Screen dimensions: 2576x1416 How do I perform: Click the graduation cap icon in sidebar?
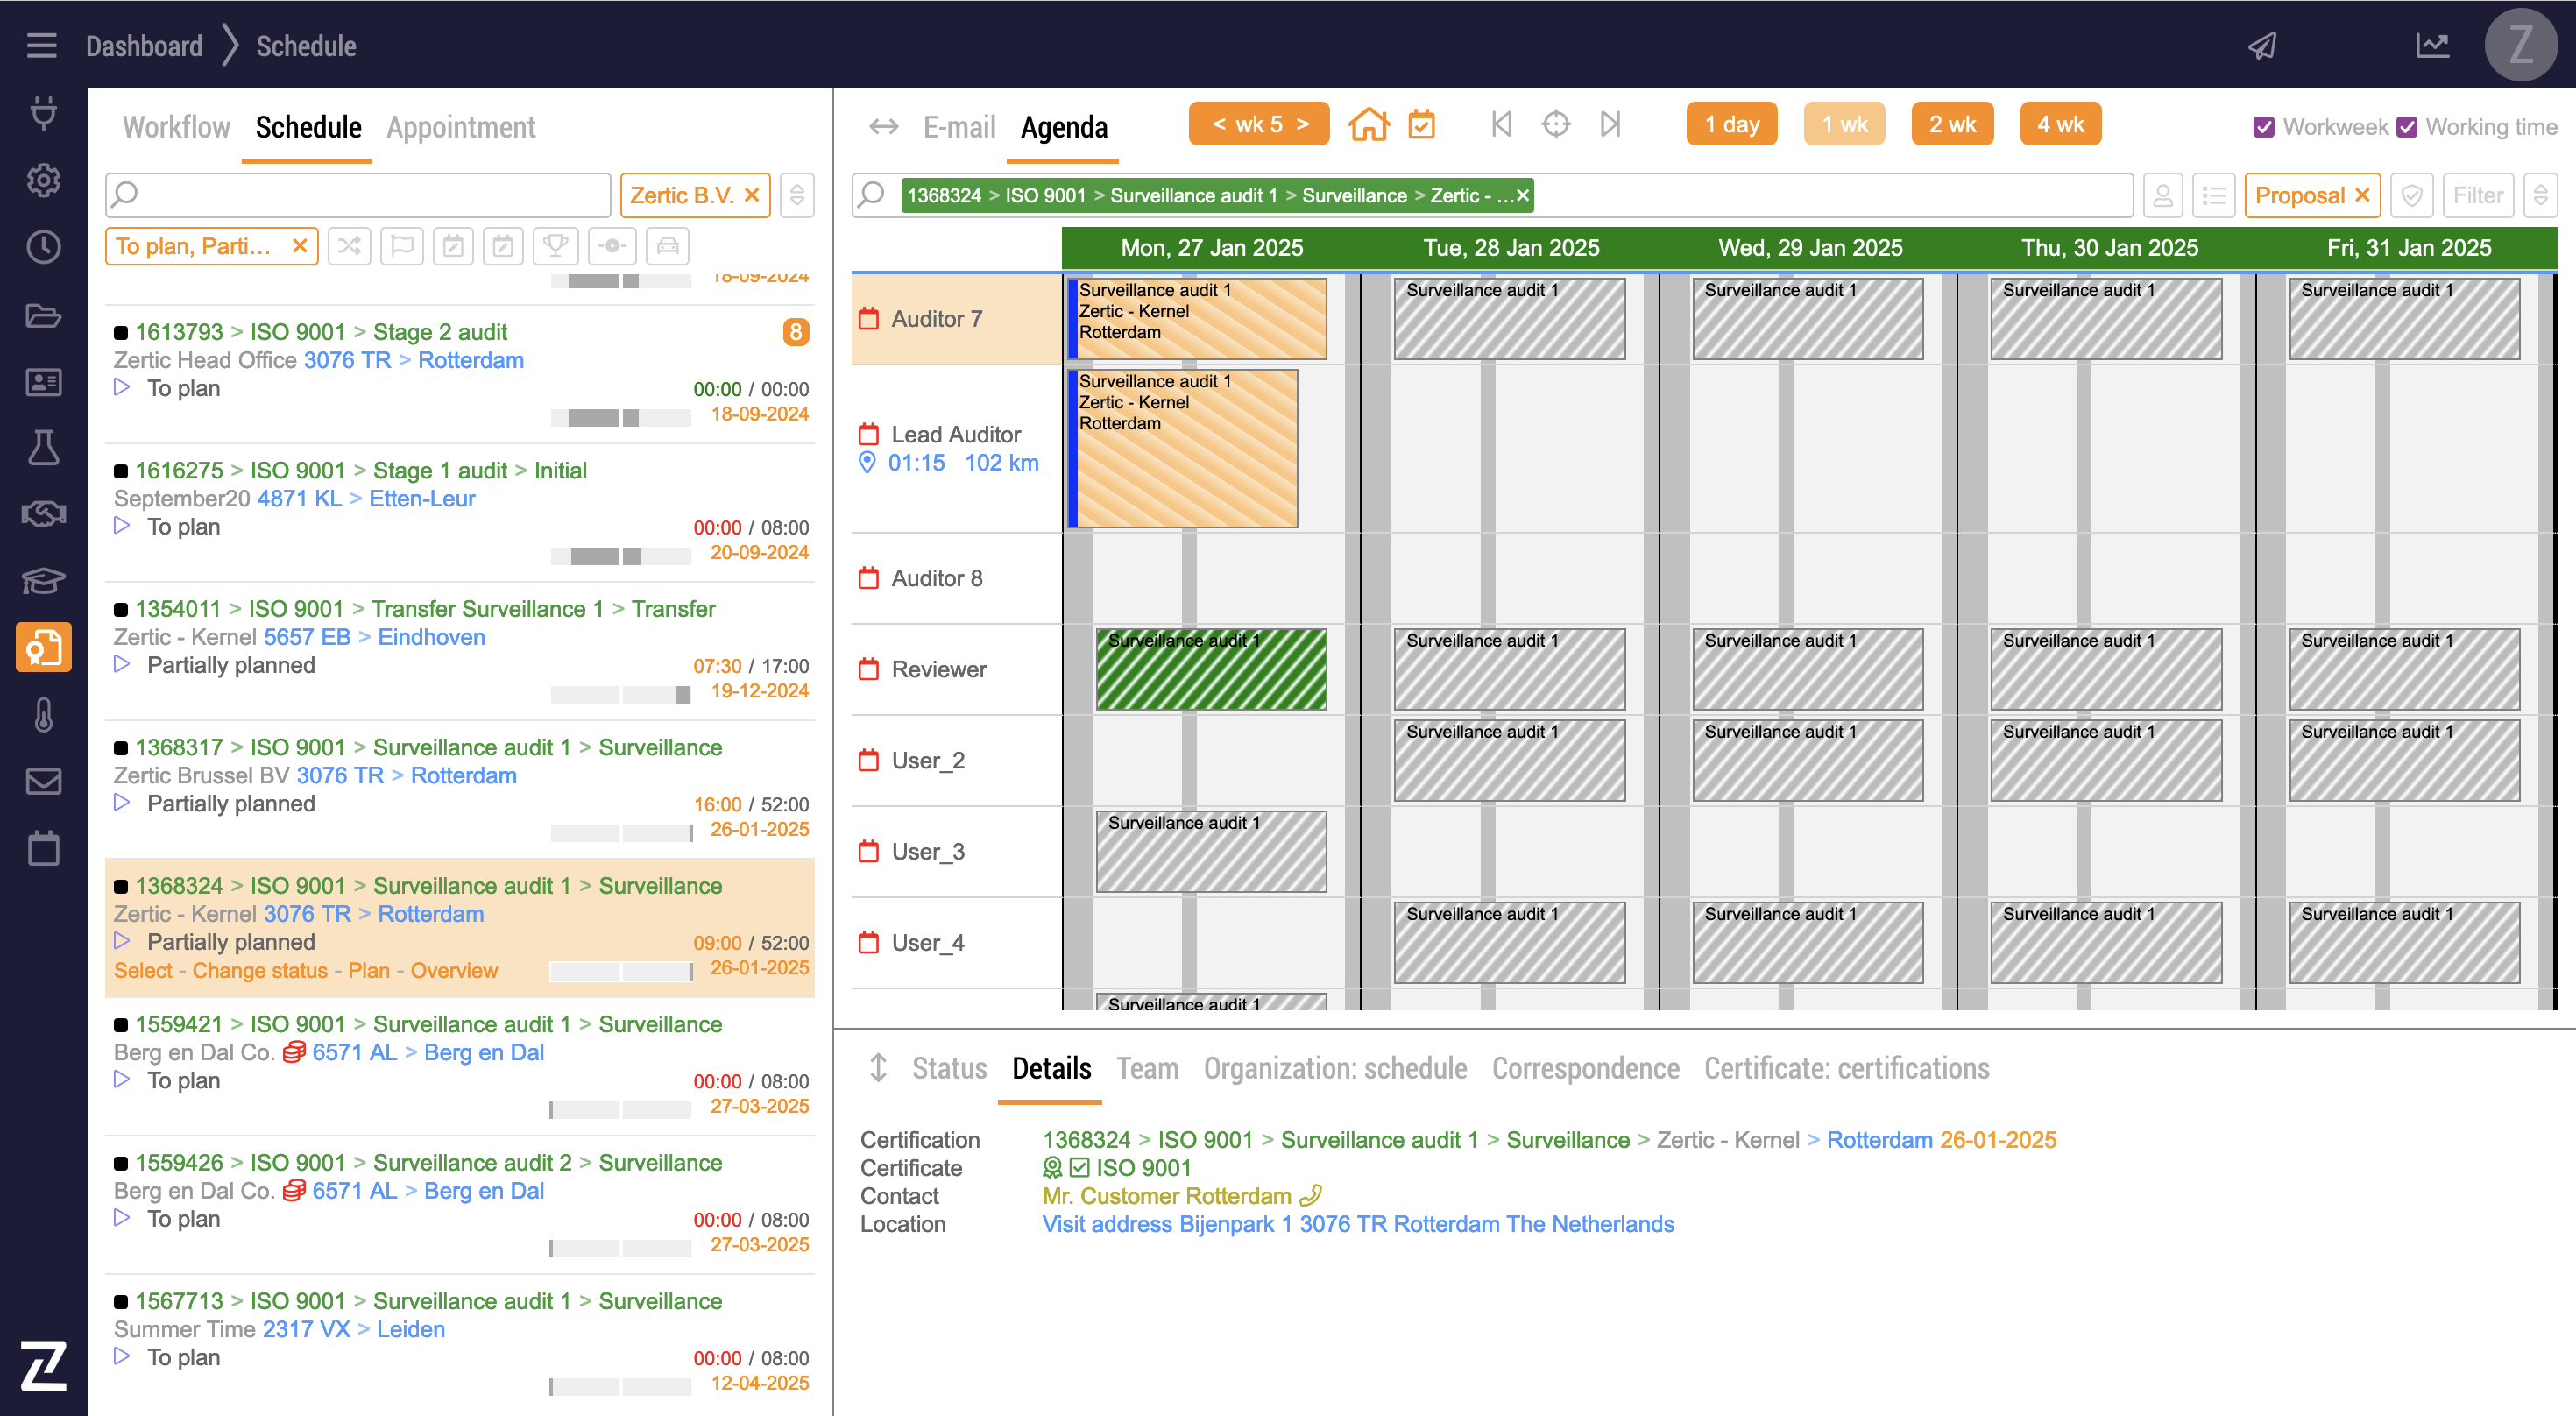[43, 580]
